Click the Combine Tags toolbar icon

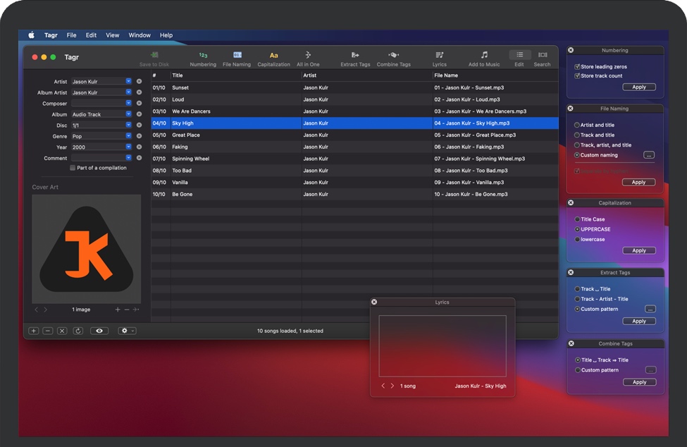point(393,55)
